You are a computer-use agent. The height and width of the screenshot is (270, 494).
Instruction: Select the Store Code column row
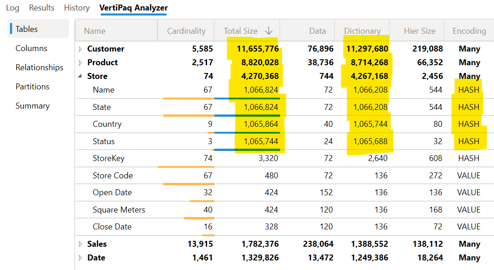(285, 176)
